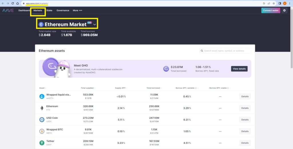The width and height of the screenshot is (293, 149).
Task: Click the share page icon in address bar
Action: click(269, 3)
